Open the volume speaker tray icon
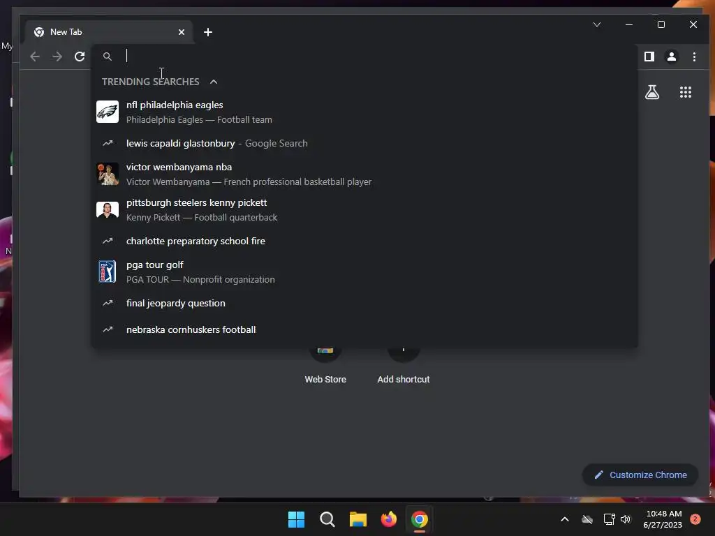The width and height of the screenshot is (715, 536). [626, 519]
